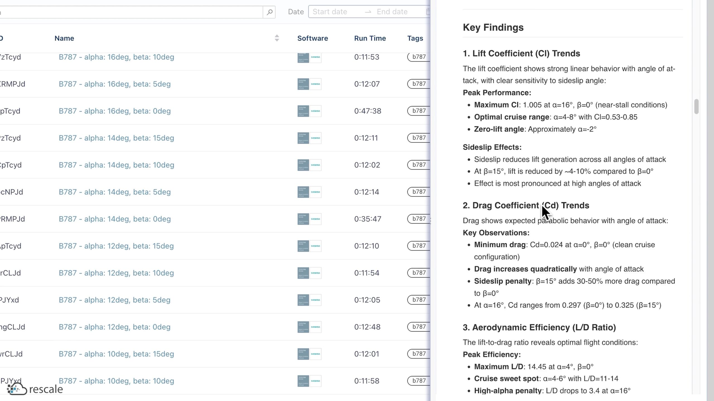Screen dimensions: 714x401
Task: Open job B787 - alpha: 10deg, beta: 15deg
Action: coord(116,354)
